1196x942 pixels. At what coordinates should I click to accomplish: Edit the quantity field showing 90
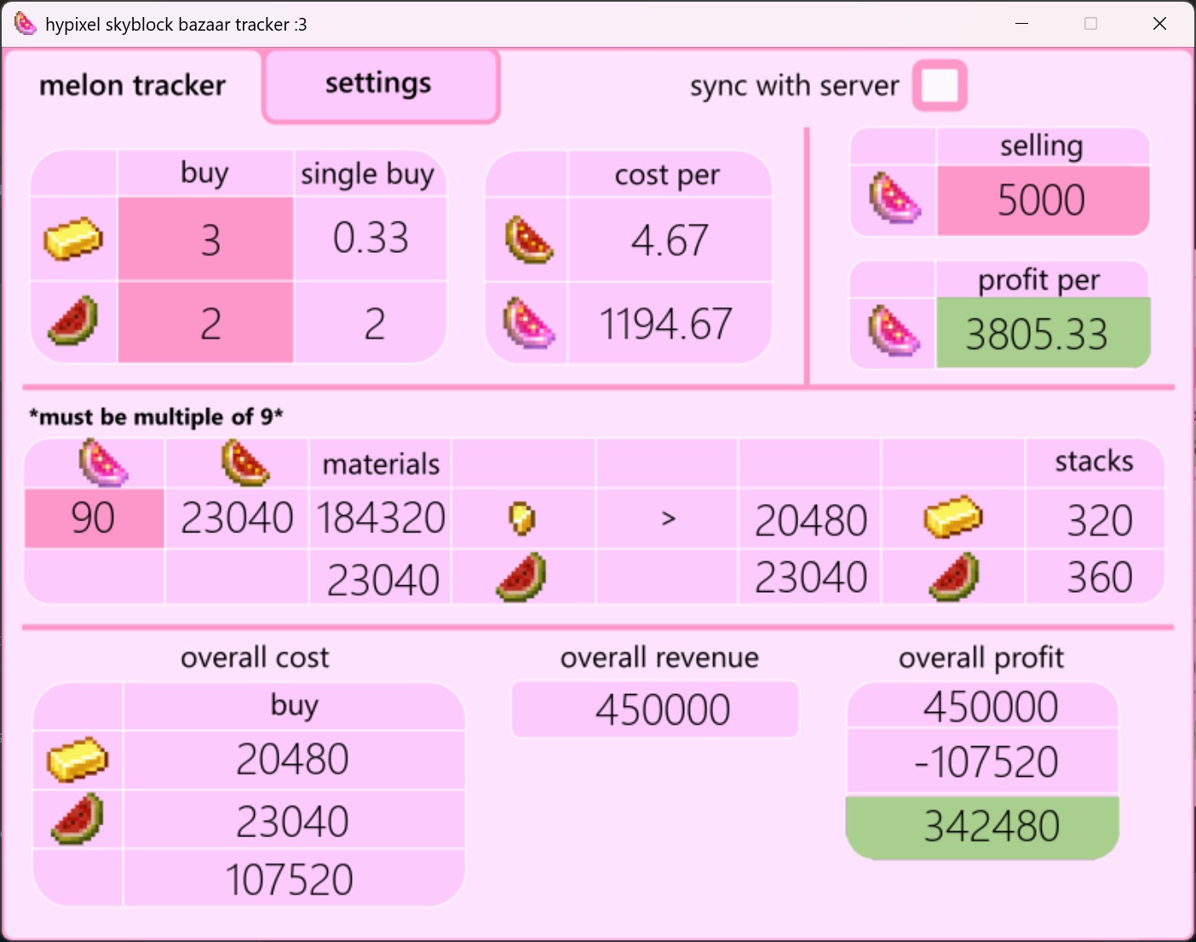(94, 518)
